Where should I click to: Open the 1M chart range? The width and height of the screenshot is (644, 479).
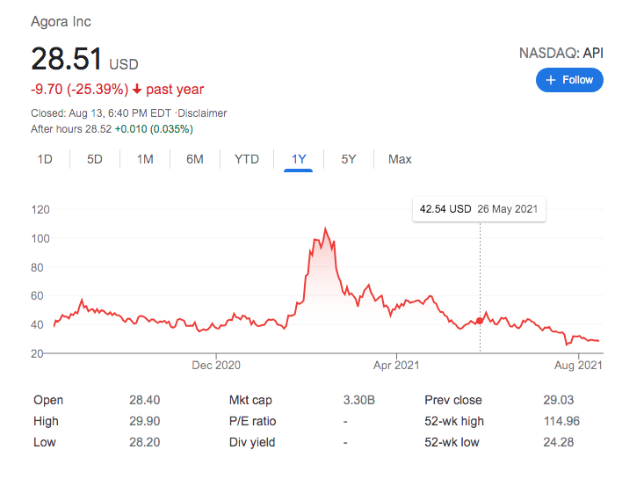click(x=145, y=159)
